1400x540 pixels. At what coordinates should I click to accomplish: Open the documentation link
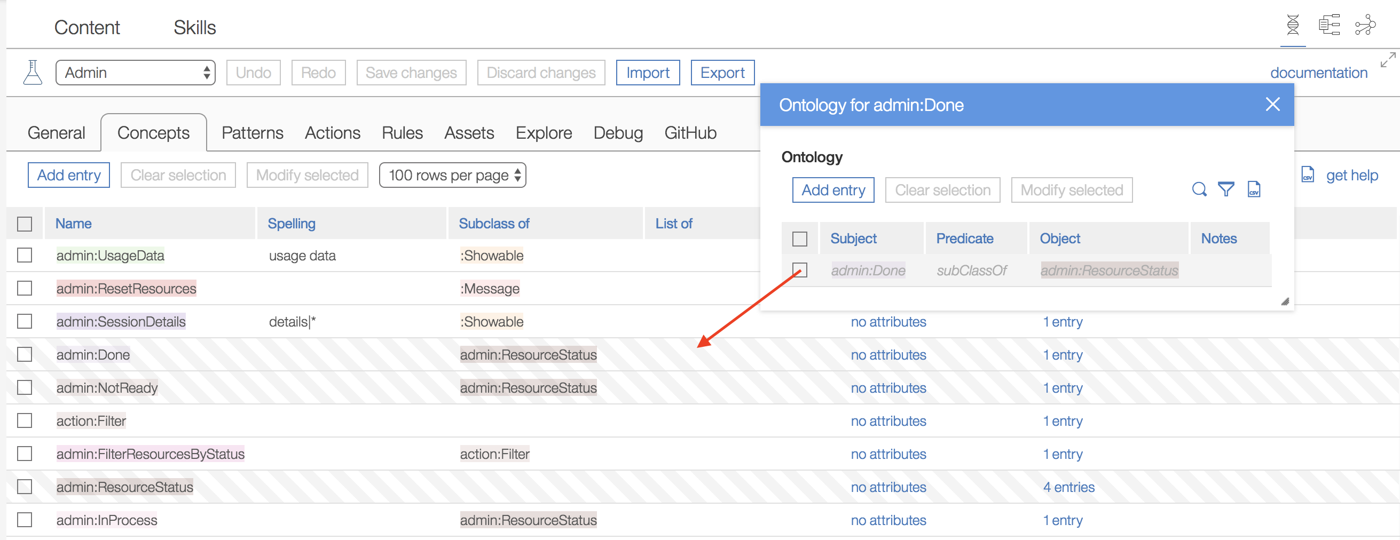(x=1318, y=73)
